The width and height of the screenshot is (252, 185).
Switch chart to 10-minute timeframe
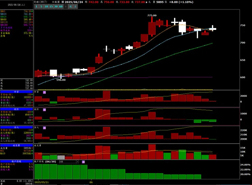tap(46, 6)
